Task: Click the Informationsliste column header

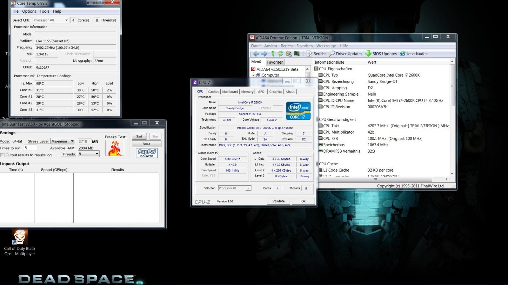Action: (x=339, y=62)
